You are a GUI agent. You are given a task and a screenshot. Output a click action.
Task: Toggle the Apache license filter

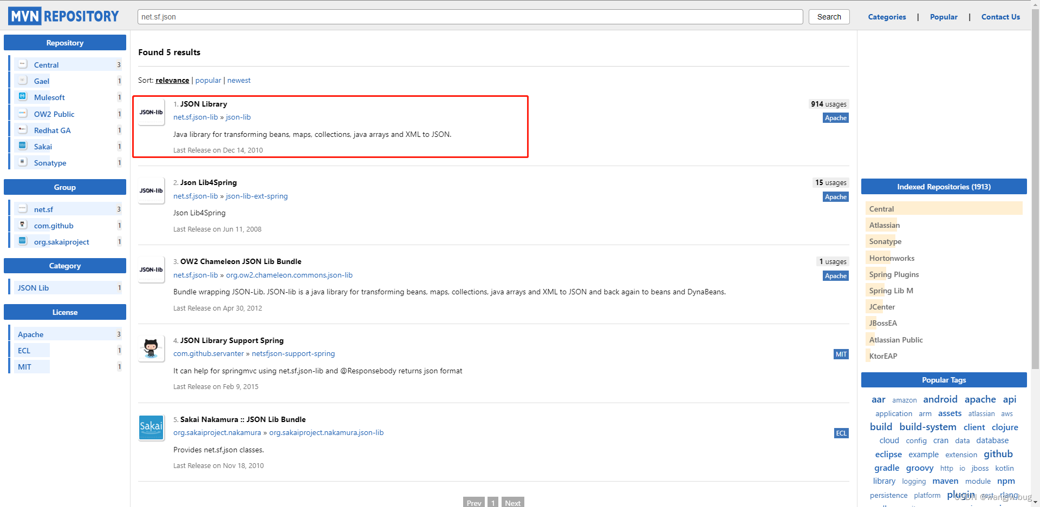pos(30,334)
